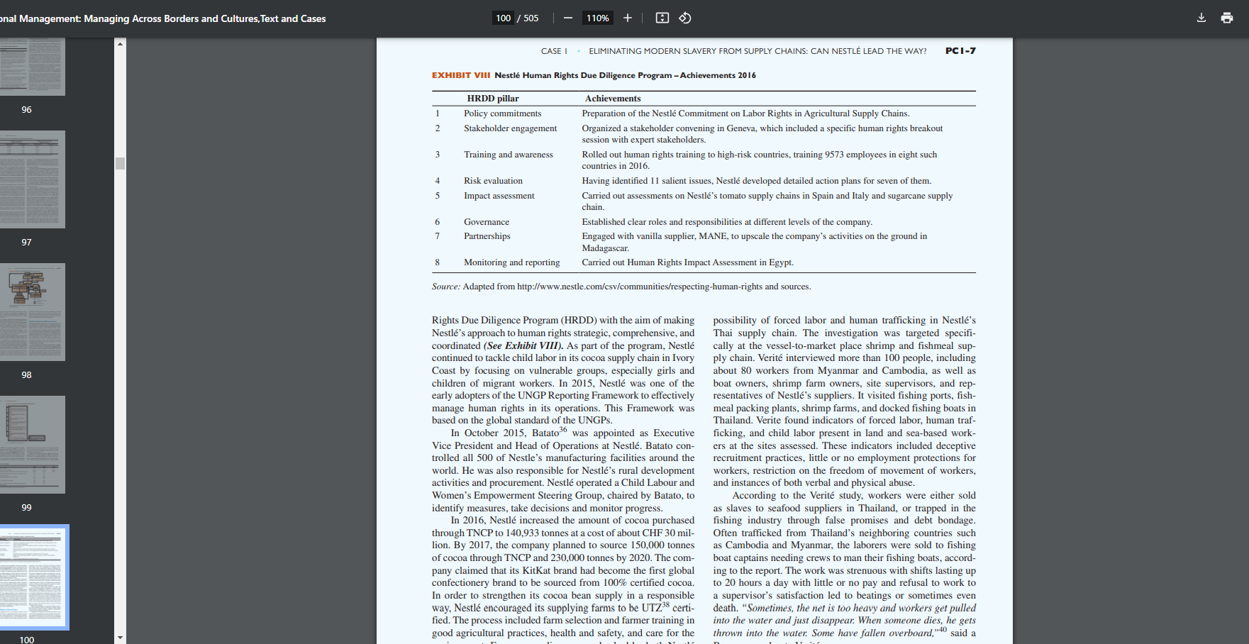Open page 96 thumbnail

pyautogui.click(x=32, y=67)
